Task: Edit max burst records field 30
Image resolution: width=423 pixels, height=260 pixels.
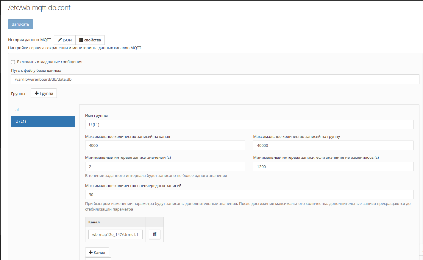Action: pyautogui.click(x=249, y=194)
